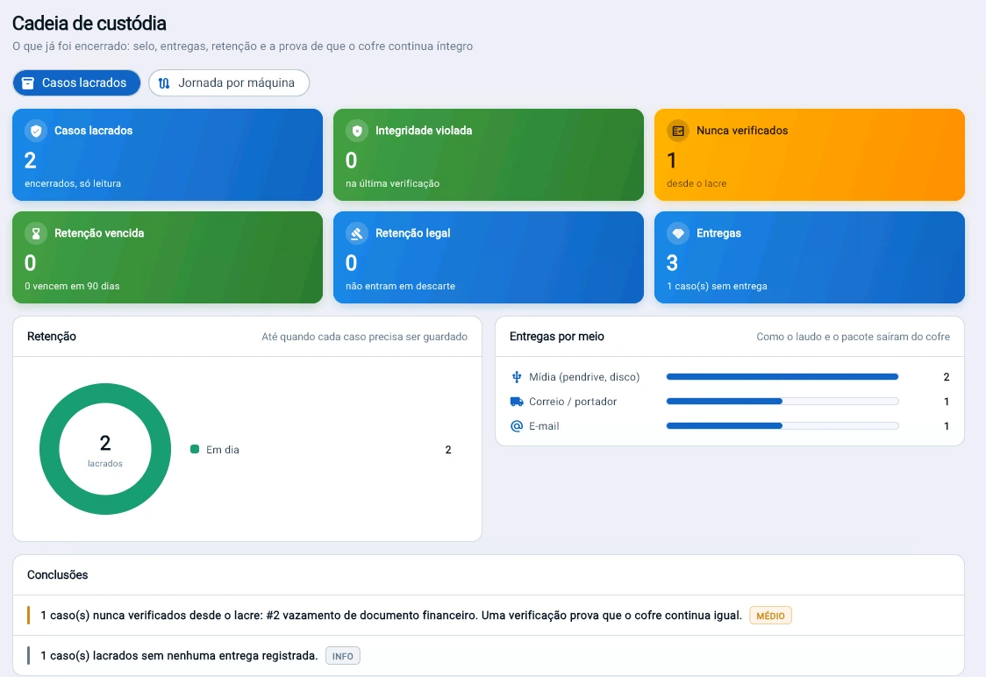Click the hourglass icon beside Retenção vencida
Viewport: 986px width, 677px height.
(36, 233)
